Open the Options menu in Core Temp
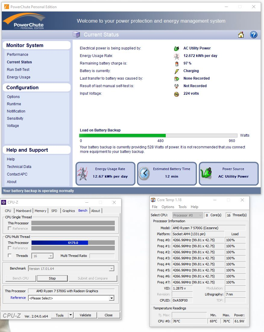Image resolution: width=264 pixels, height=332 pixels. point(168,207)
